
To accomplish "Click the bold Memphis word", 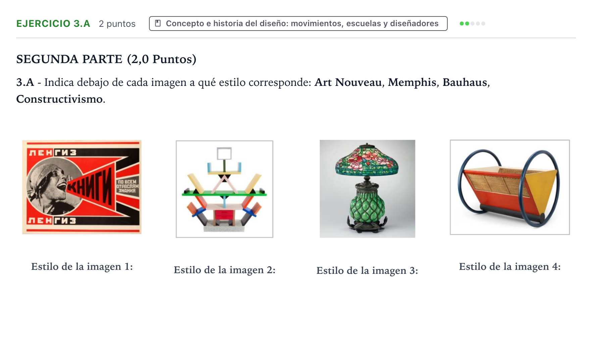I will [412, 82].
